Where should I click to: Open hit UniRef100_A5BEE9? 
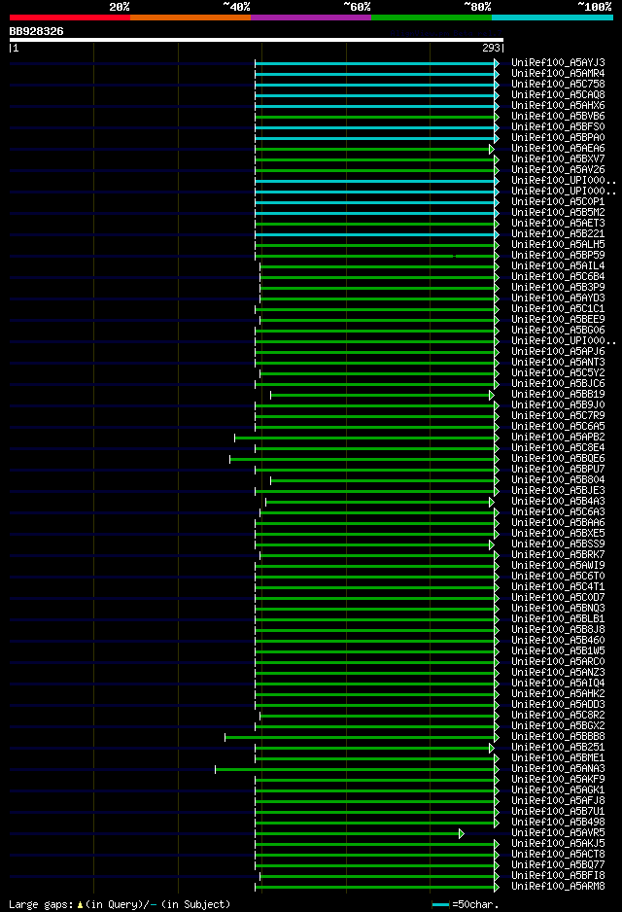pyautogui.click(x=558, y=319)
